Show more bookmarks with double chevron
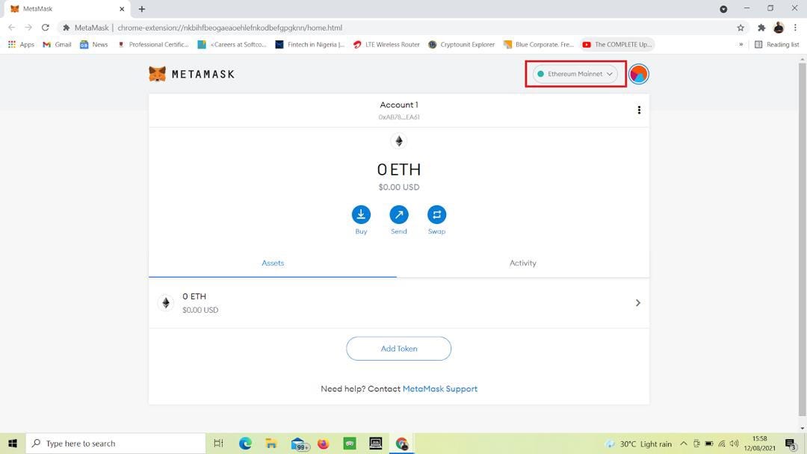The width and height of the screenshot is (807, 454). pos(741,45)
